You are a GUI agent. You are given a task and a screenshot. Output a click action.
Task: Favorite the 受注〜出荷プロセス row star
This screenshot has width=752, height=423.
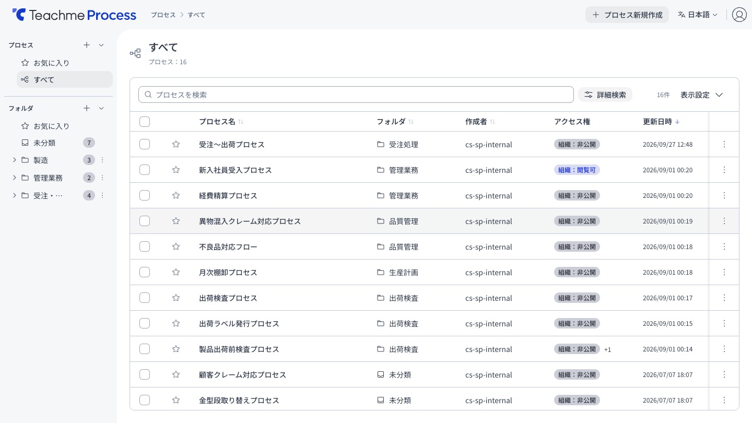pyautogui.click(x=176, y=144)
